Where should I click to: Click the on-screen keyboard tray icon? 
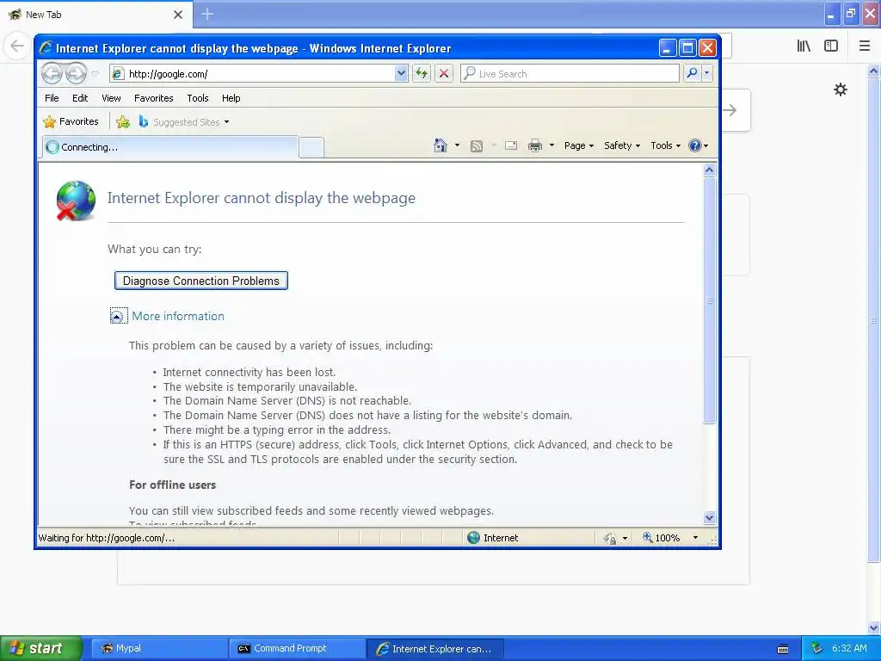click(x=783, y=649)
